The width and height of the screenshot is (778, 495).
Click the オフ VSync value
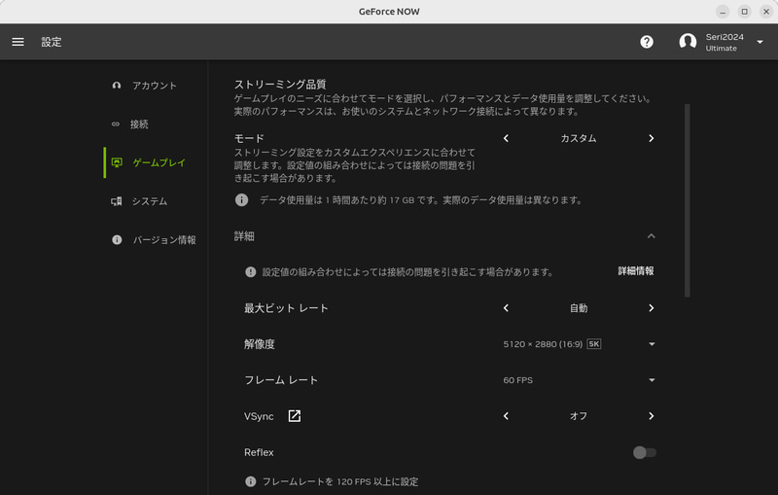579,416
